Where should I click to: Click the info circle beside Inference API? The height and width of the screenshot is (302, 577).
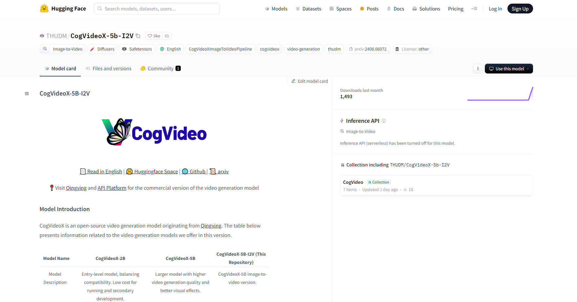[384, 121]
